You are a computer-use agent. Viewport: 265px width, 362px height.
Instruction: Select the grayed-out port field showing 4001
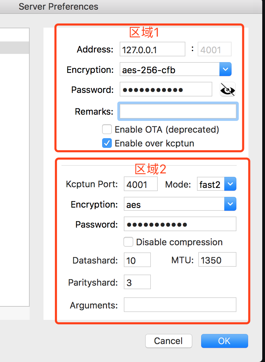(214, 49)
